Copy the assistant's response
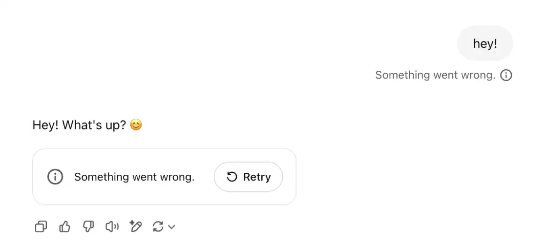 coord(41,227)
